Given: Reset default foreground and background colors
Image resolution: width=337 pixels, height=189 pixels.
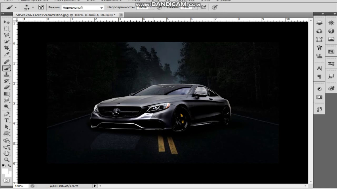Looking at the screenshot, I should [3, 166].
